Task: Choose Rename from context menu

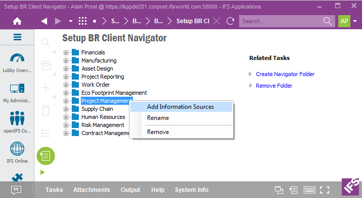Action: (x=181, y=118)
